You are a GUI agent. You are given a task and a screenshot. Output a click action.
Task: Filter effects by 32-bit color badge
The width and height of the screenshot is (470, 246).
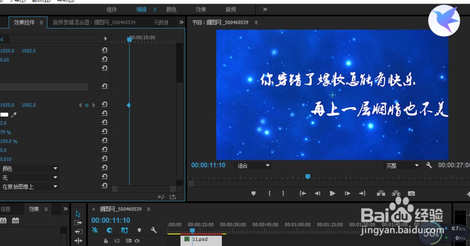click(3, 221)
